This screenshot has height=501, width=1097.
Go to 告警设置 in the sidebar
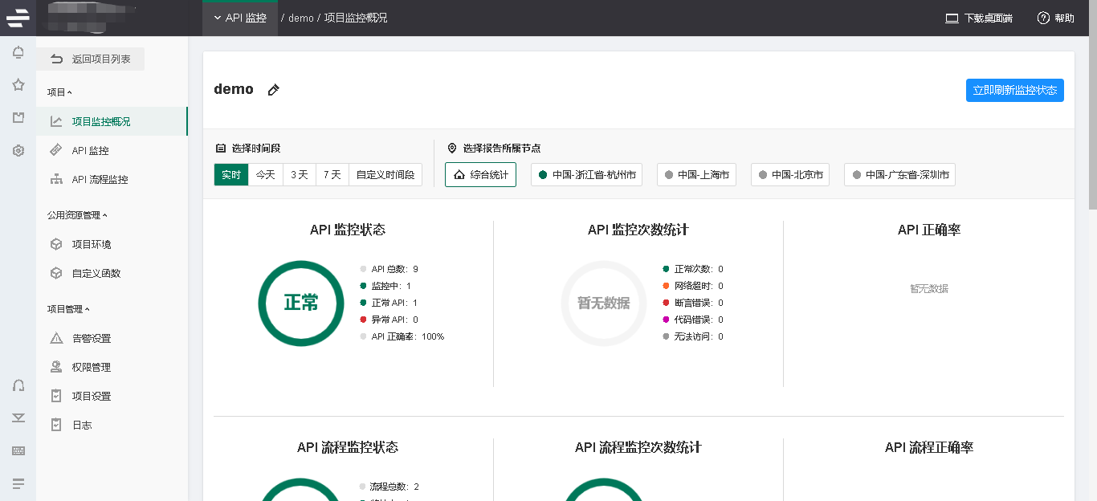(x=92, y=339)
